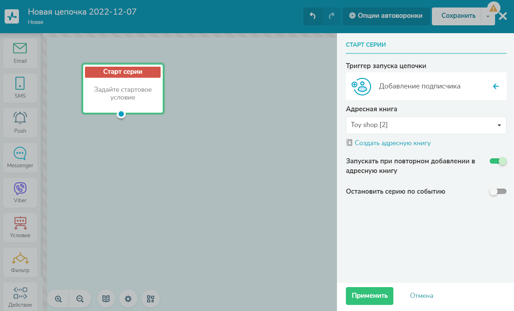This screenshot has height=311, width=514.
Task: Click Добавление подписчика trigger row
Action: pyautogui.click(x=426, y=86)
